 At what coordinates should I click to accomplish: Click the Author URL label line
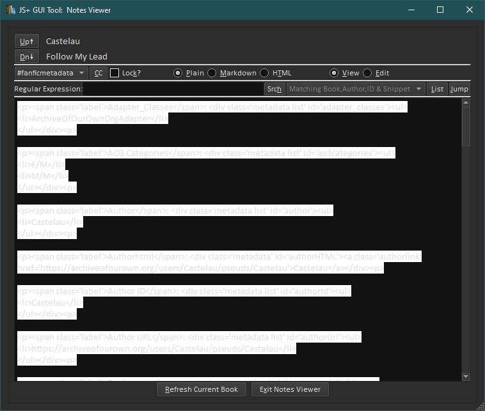point(189,337)
